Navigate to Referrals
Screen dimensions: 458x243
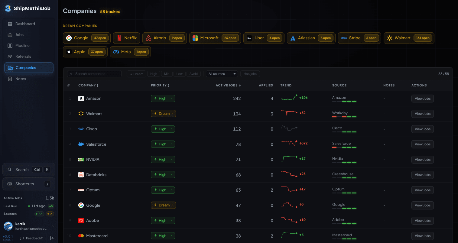click(29, 57)
